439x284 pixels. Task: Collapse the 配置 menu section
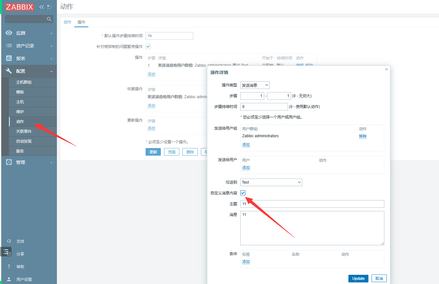(29, 71)
